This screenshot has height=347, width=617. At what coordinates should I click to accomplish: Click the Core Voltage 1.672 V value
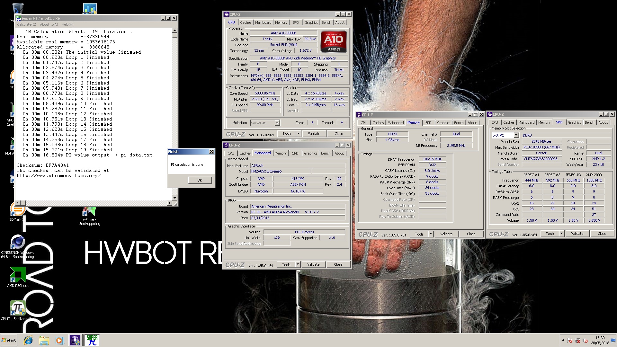coord(305,50)
